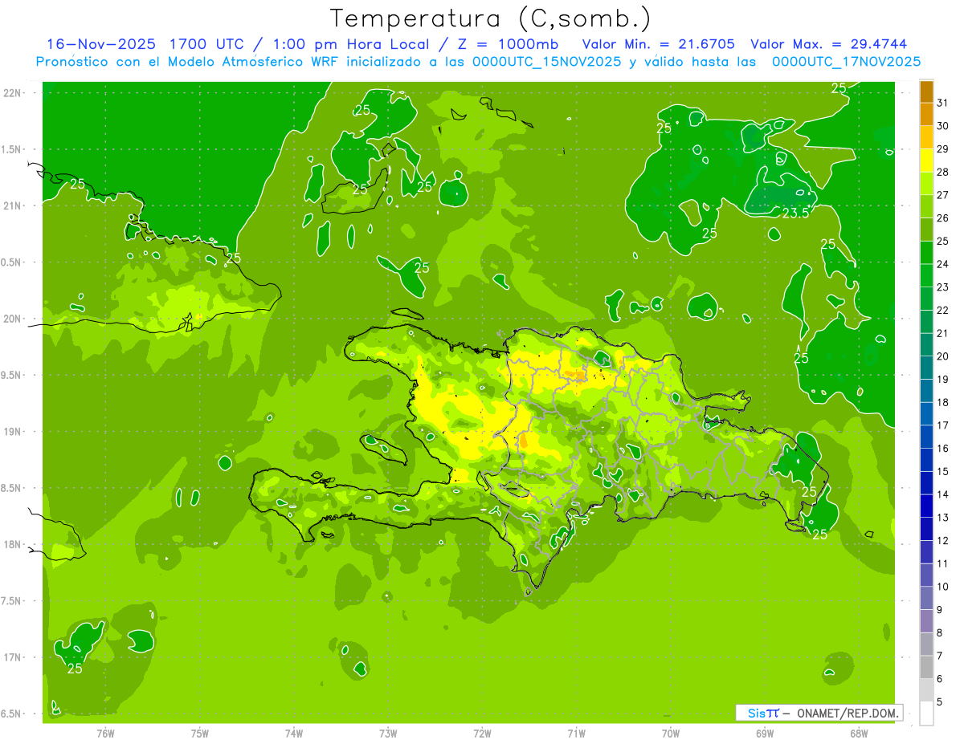
Task: Select the "1700 UTC" time text
Action: point(204,44)
